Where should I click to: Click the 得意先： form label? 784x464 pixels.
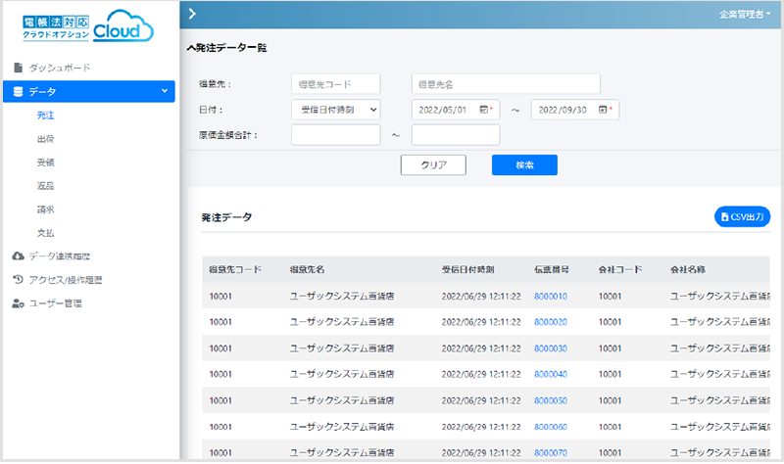[215, 84]
